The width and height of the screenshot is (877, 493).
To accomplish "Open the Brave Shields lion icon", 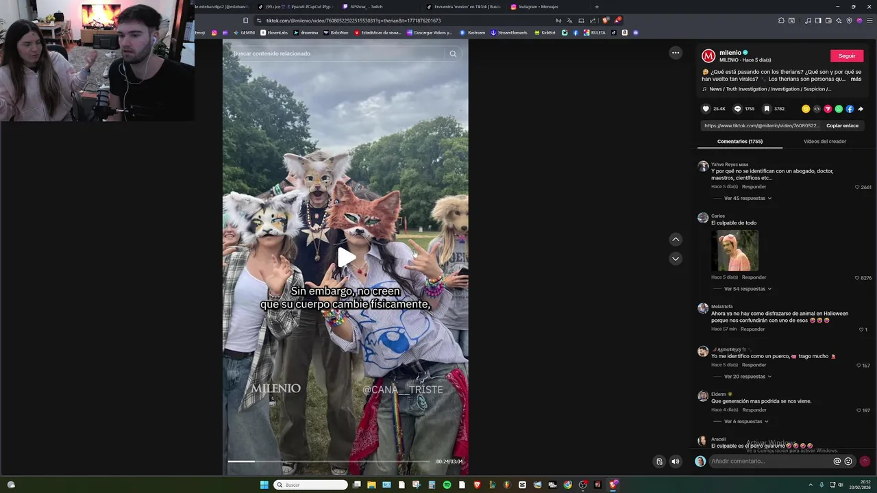I will coord(606,21).
